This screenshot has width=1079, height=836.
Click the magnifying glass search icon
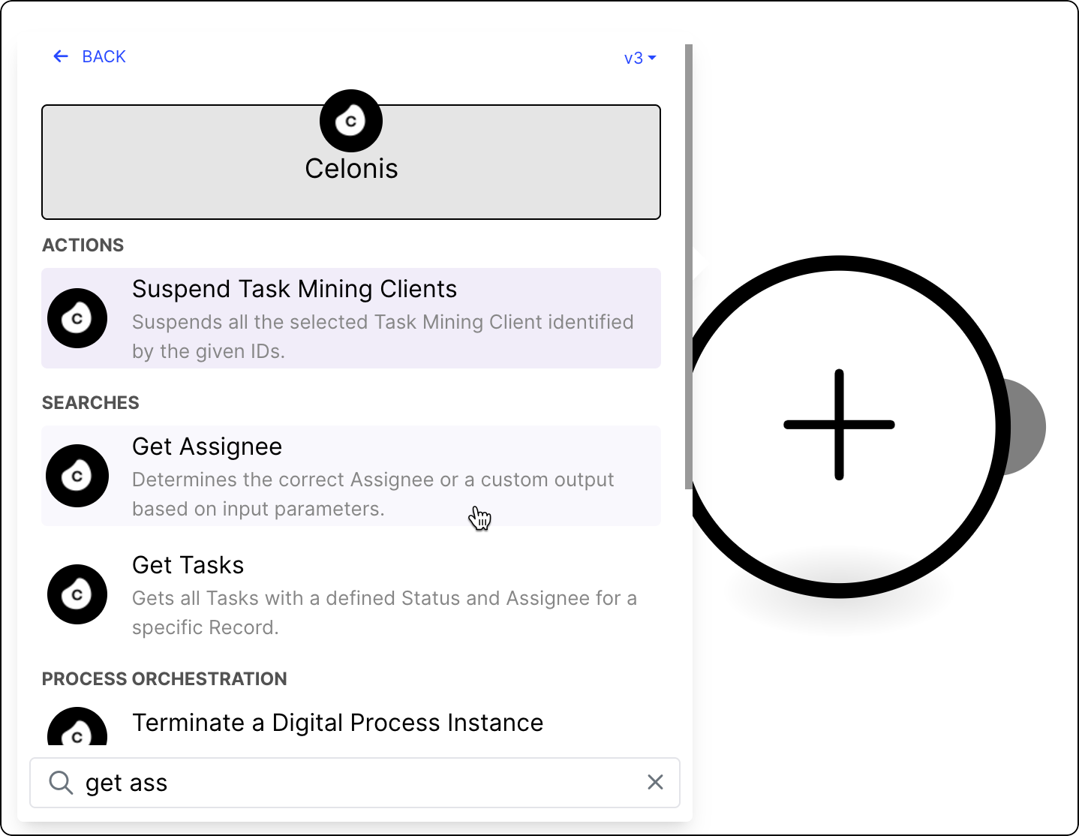61,782
